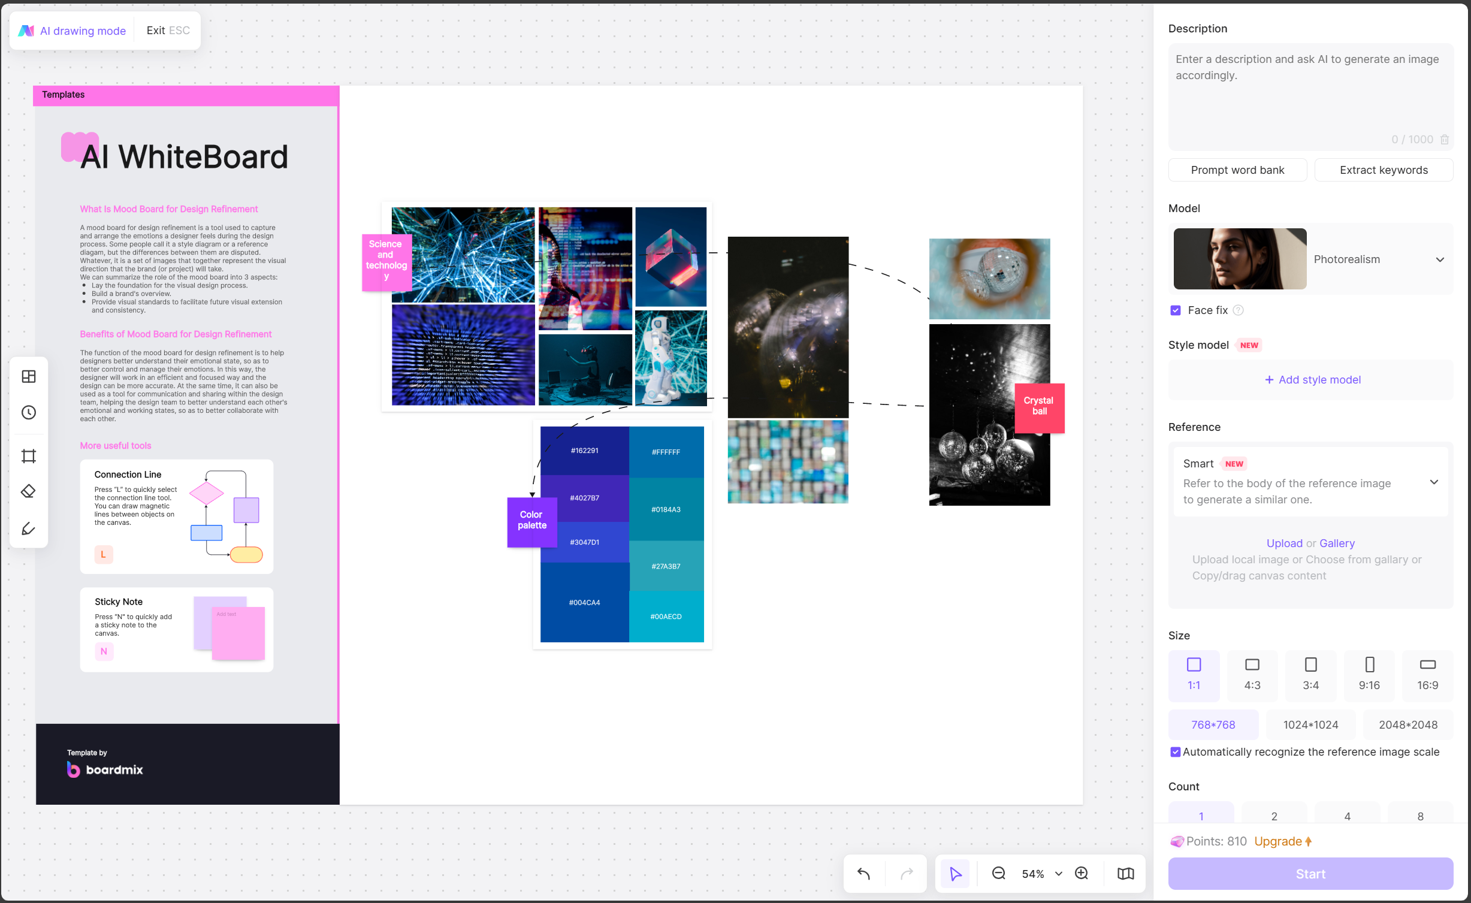Select the blue color swatch #004CA4
1471x903 pixels.
tap(584, 602)
